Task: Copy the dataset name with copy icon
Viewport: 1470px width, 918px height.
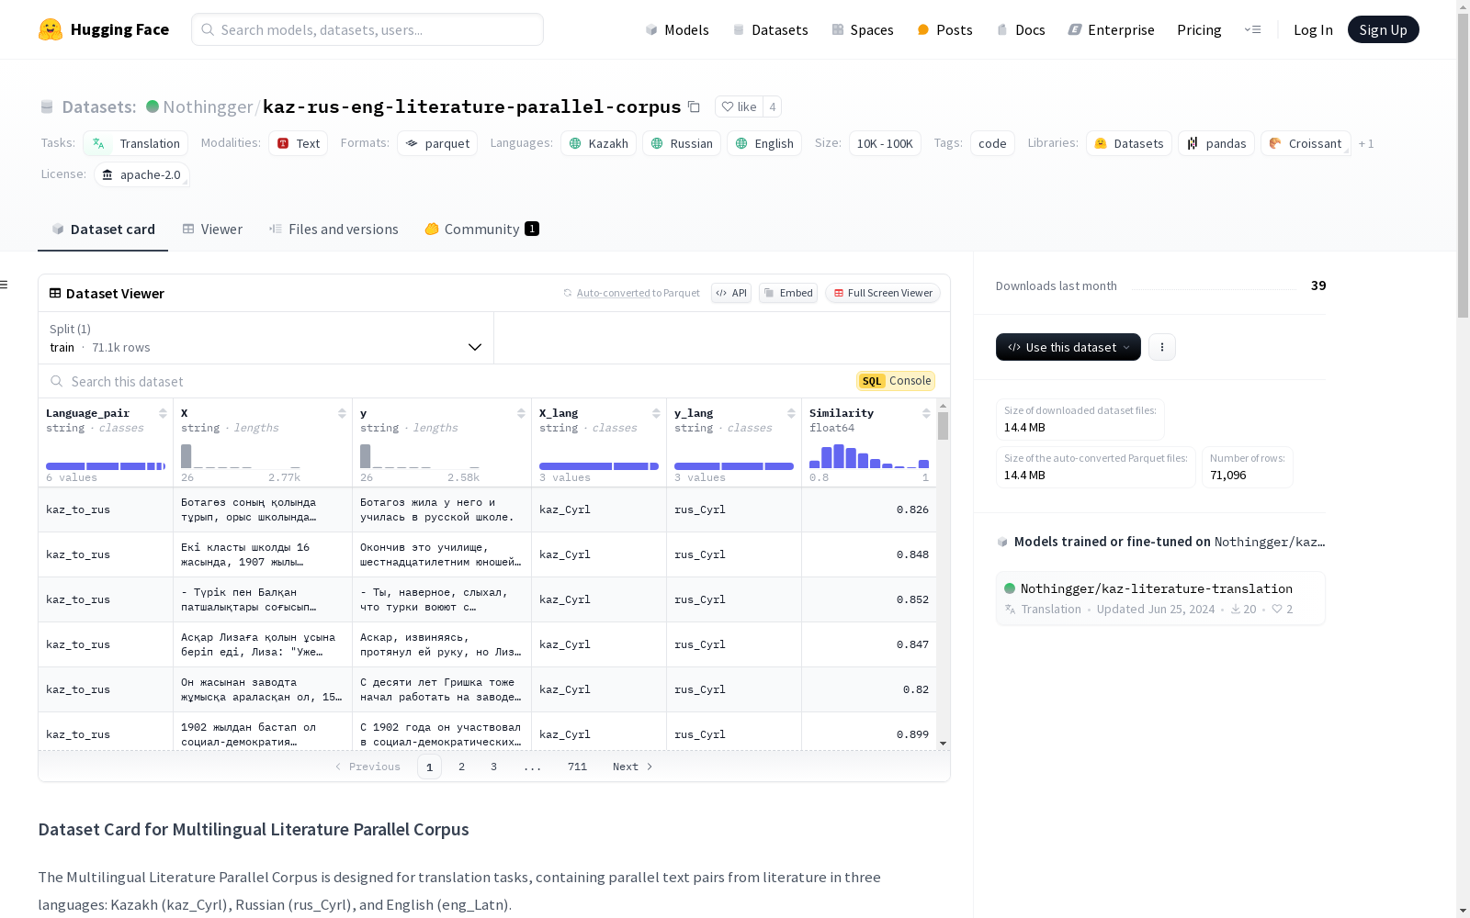Action: pyautogui.click(x=695, y=107)
